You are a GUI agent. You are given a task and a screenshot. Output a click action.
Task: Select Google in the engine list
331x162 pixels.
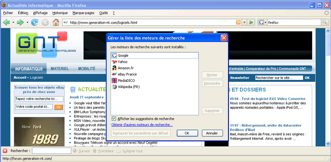pyautogui.click(x=155, y=55)
